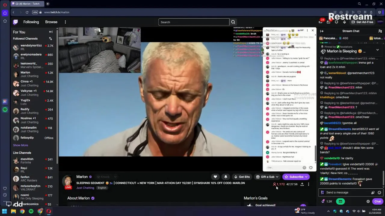Open notdianalim followed channel
The width and height of the screenshot is (385, 216).
pos(33,129)
